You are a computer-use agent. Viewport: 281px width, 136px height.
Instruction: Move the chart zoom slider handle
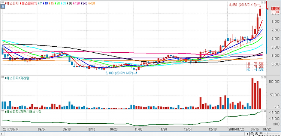[267, 134]
